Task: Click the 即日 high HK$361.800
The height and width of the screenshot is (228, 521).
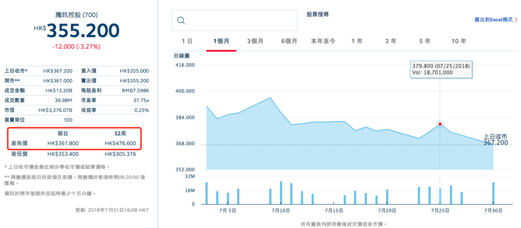Action: point(63,143)
